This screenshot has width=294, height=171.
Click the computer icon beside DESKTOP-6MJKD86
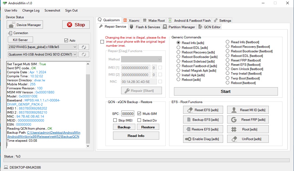(x=6, y=167)
